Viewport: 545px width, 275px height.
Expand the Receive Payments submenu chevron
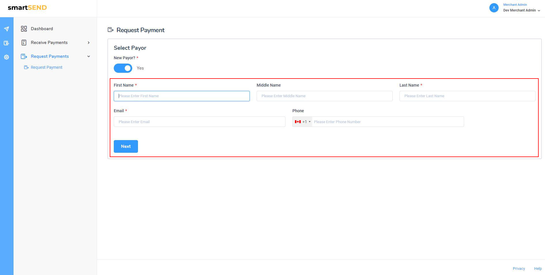coord(88,43)
